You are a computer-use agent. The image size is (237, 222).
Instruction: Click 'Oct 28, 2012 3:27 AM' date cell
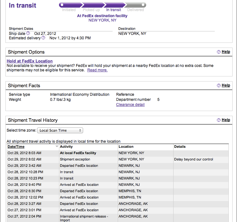[24, 204]
